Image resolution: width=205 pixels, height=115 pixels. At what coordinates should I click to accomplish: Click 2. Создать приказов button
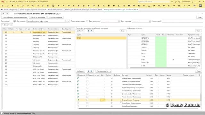click(55, 17)
